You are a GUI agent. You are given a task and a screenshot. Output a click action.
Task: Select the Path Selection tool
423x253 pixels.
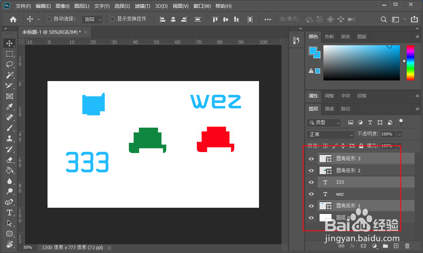(9, 223)
